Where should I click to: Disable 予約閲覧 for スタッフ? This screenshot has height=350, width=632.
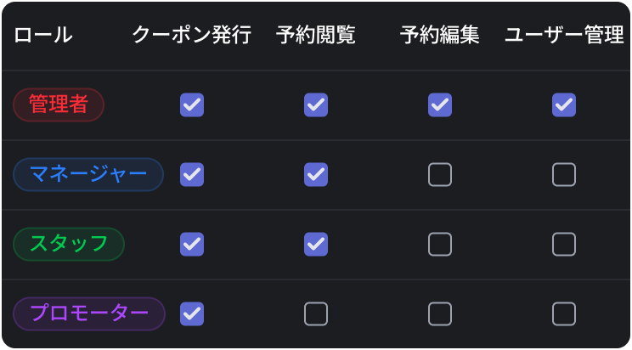[316, 245]
